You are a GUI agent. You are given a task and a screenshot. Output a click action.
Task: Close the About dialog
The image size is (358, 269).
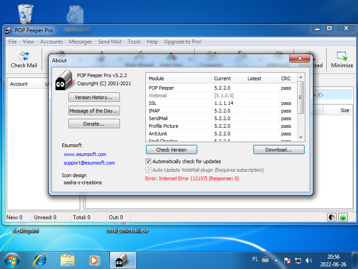(x=299, y=58)
